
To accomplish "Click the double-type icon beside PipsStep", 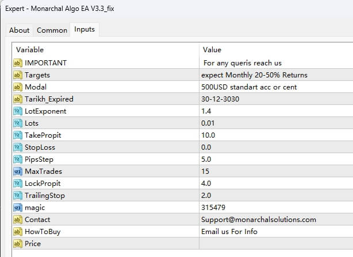I will coord(18,159).
